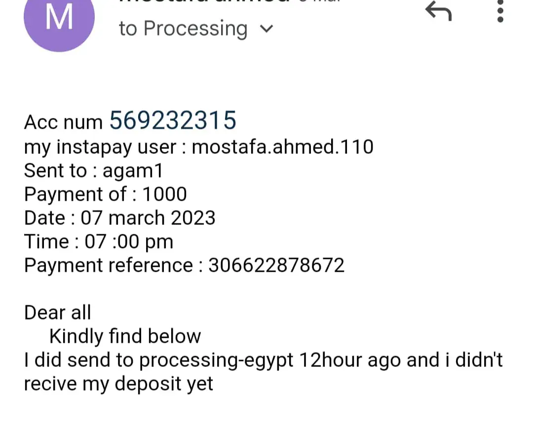
Task: Tap the "to Processing" recipient text
Action: click(x=183, y=29)
